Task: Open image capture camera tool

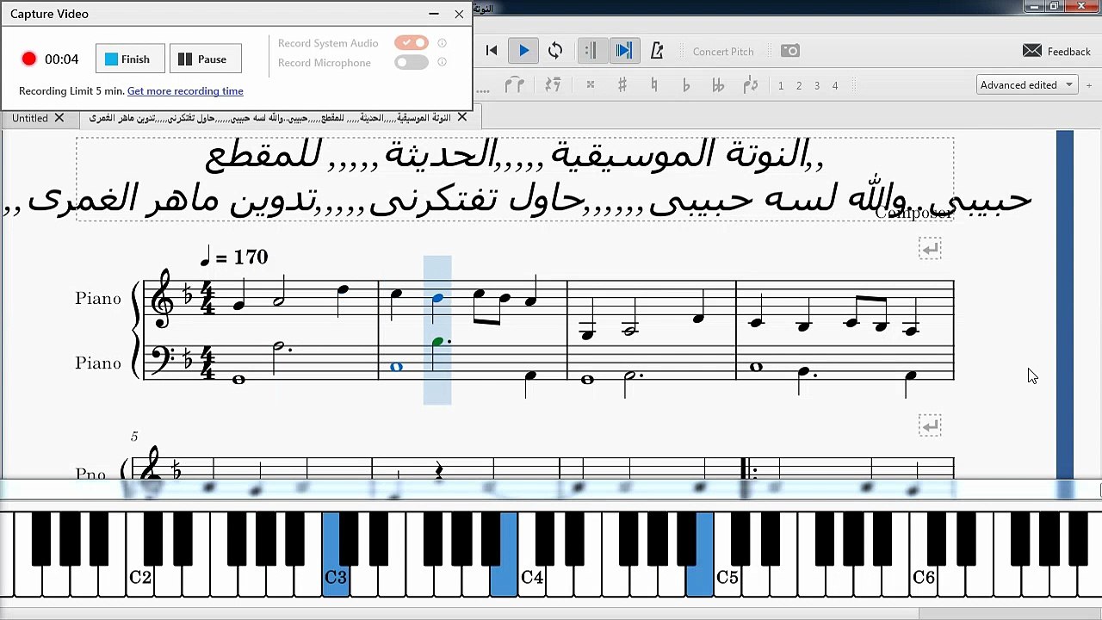Action: click(x=790, y=51)
